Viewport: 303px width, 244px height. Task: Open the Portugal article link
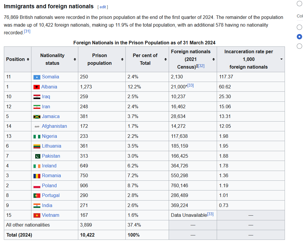pos(51,195)
